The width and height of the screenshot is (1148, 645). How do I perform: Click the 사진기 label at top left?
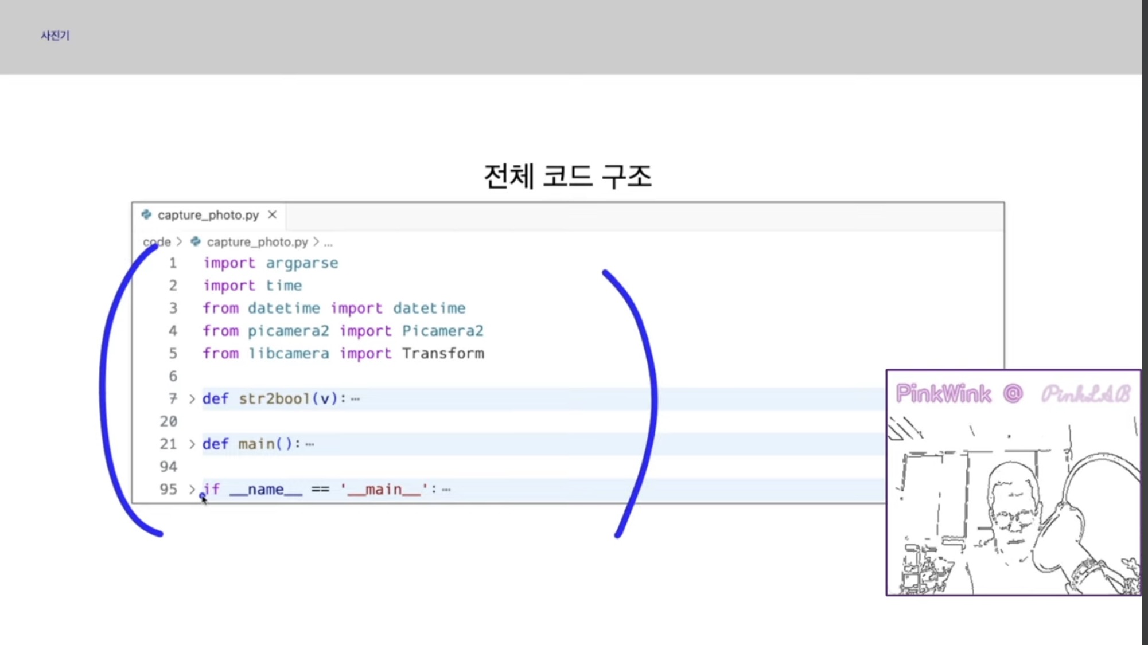point(55,36)
